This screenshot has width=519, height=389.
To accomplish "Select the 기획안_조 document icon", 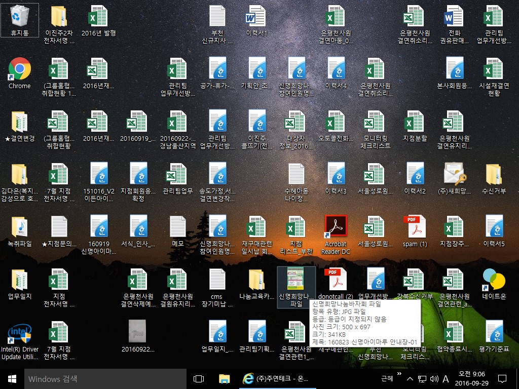I will 256,73.
